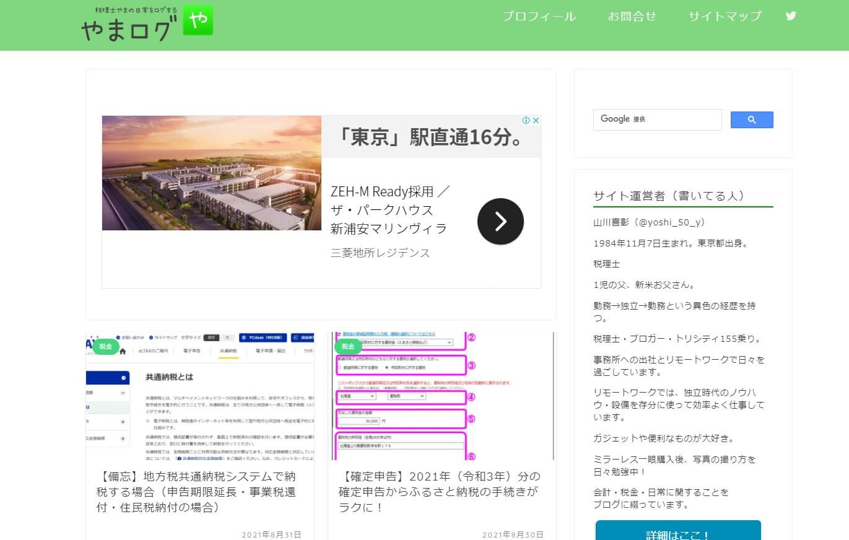Click the 共通納税とは article thumbnail
This screenshot has height=540, width=849.
coord(200,396)
